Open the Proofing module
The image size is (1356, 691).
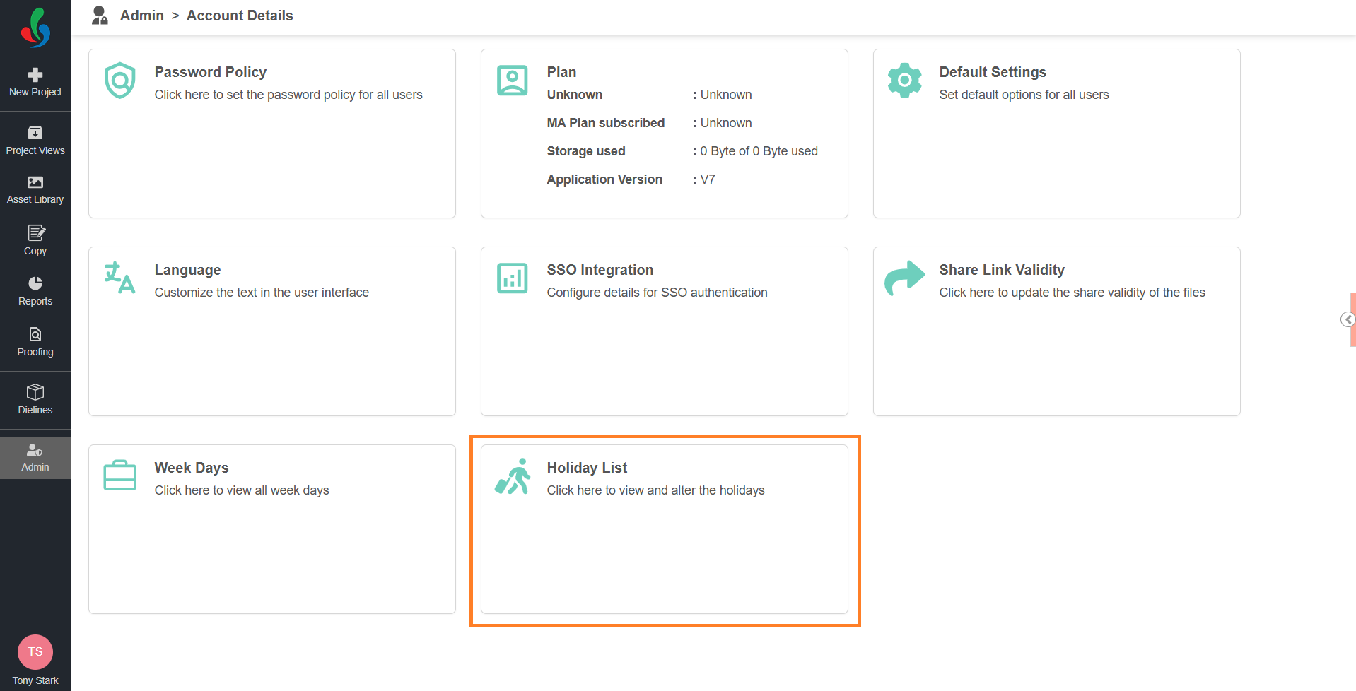35,342
